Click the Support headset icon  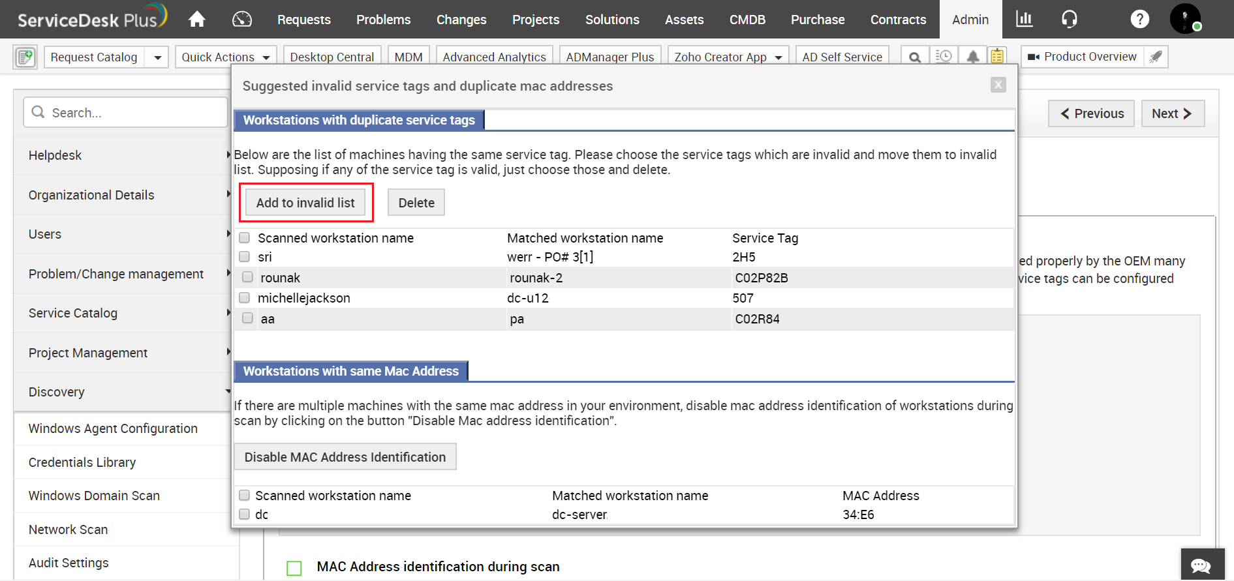tap(1069, 20)
